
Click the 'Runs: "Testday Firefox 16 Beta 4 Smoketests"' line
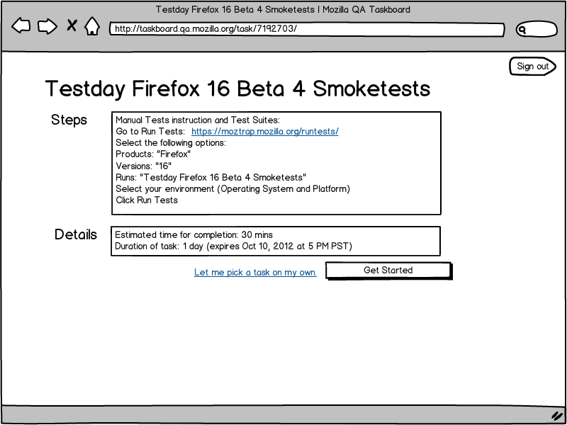[x=210, y=178]
